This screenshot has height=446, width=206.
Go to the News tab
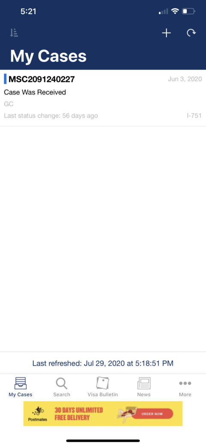[144, 387]
